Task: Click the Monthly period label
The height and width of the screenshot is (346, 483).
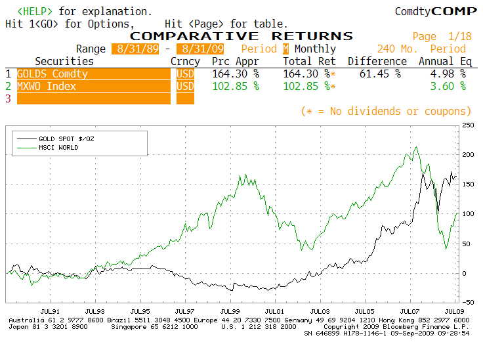Action: [x=315, y=49]
